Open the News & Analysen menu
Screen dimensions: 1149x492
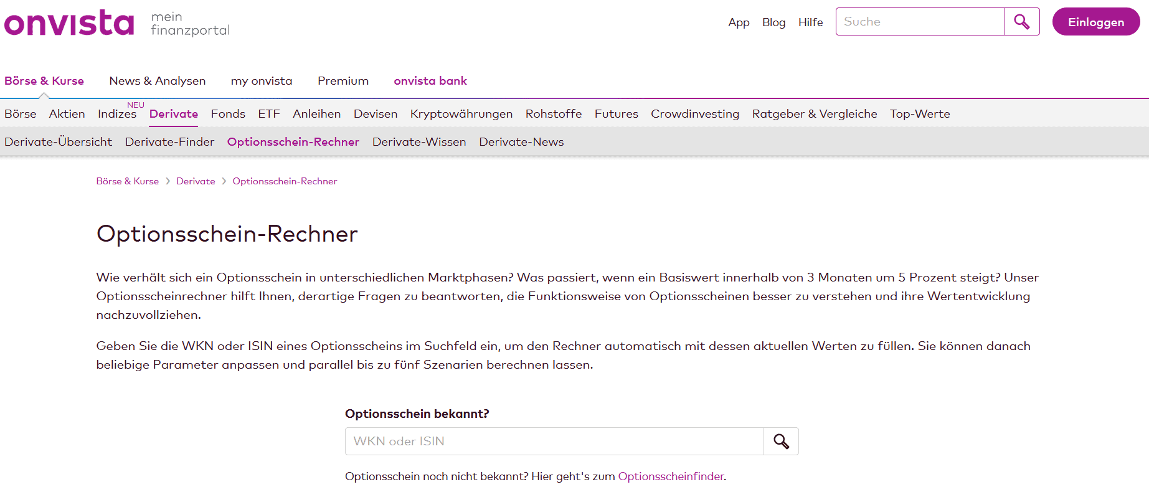point(158,81)
